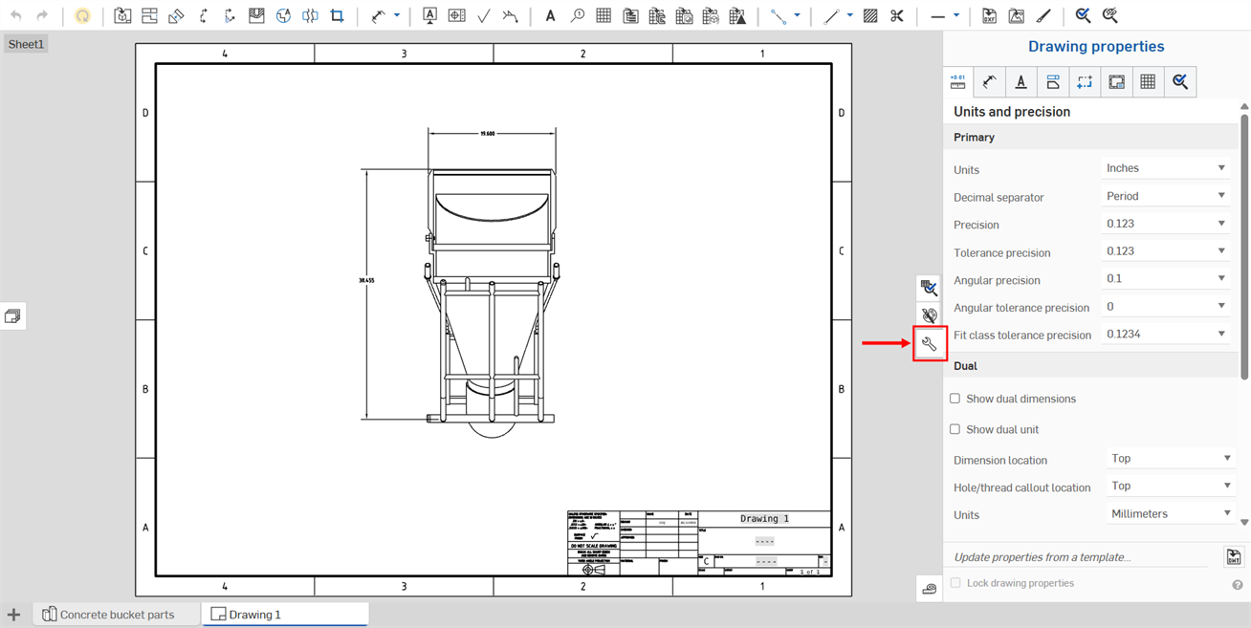Enable Show dual dimensions

(x=955, y=399)
